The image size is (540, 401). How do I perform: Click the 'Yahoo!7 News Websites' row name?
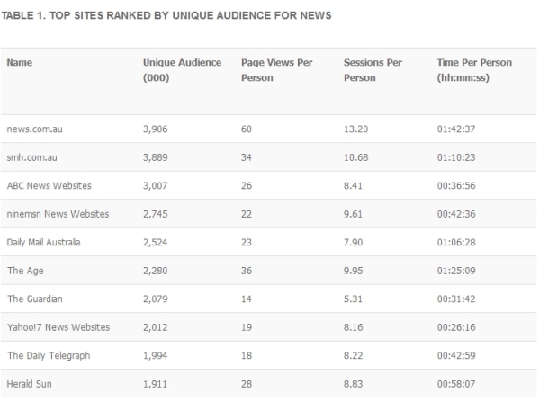point(58,327)
